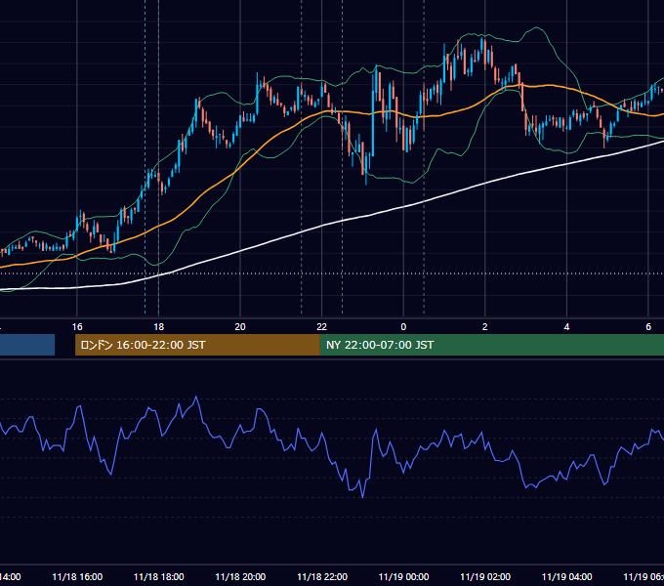Click the 11/19 02:00 date label
Viewport: 664px width, 586px height.
pos(485,577)
